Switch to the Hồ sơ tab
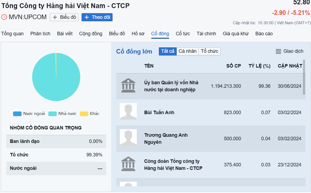This screenshot has height=193, width=311. 138,34
